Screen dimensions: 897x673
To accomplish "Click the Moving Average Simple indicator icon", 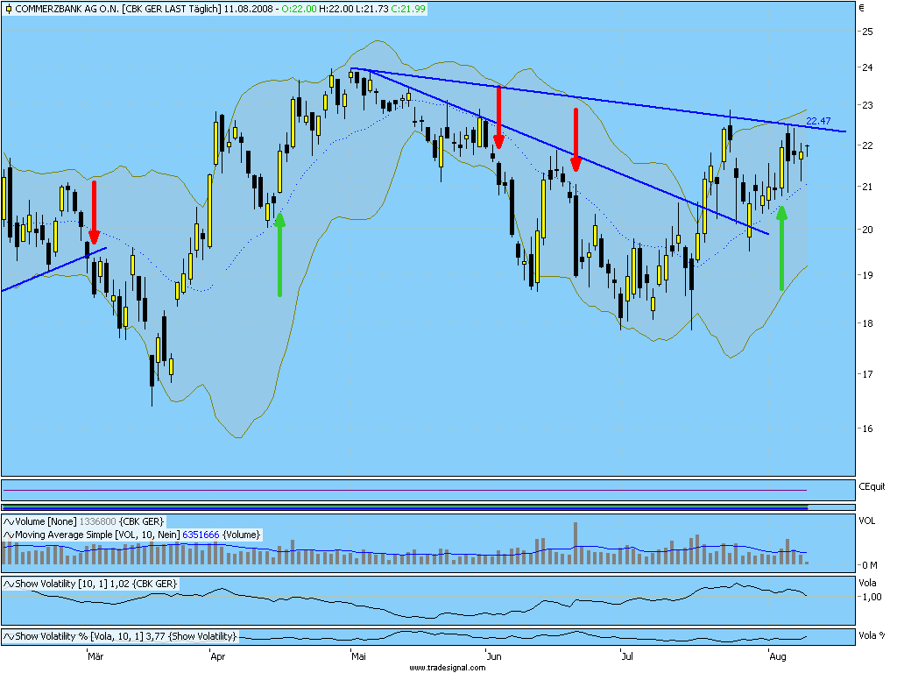I will tap(9, 535).
